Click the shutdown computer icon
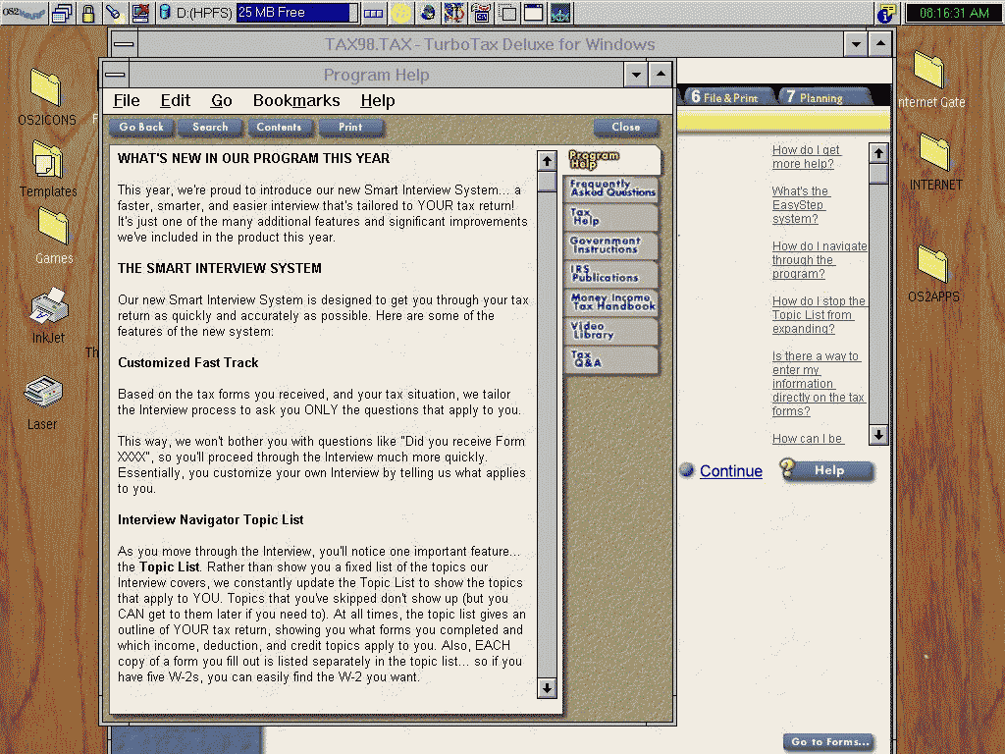 click(139, 13)
